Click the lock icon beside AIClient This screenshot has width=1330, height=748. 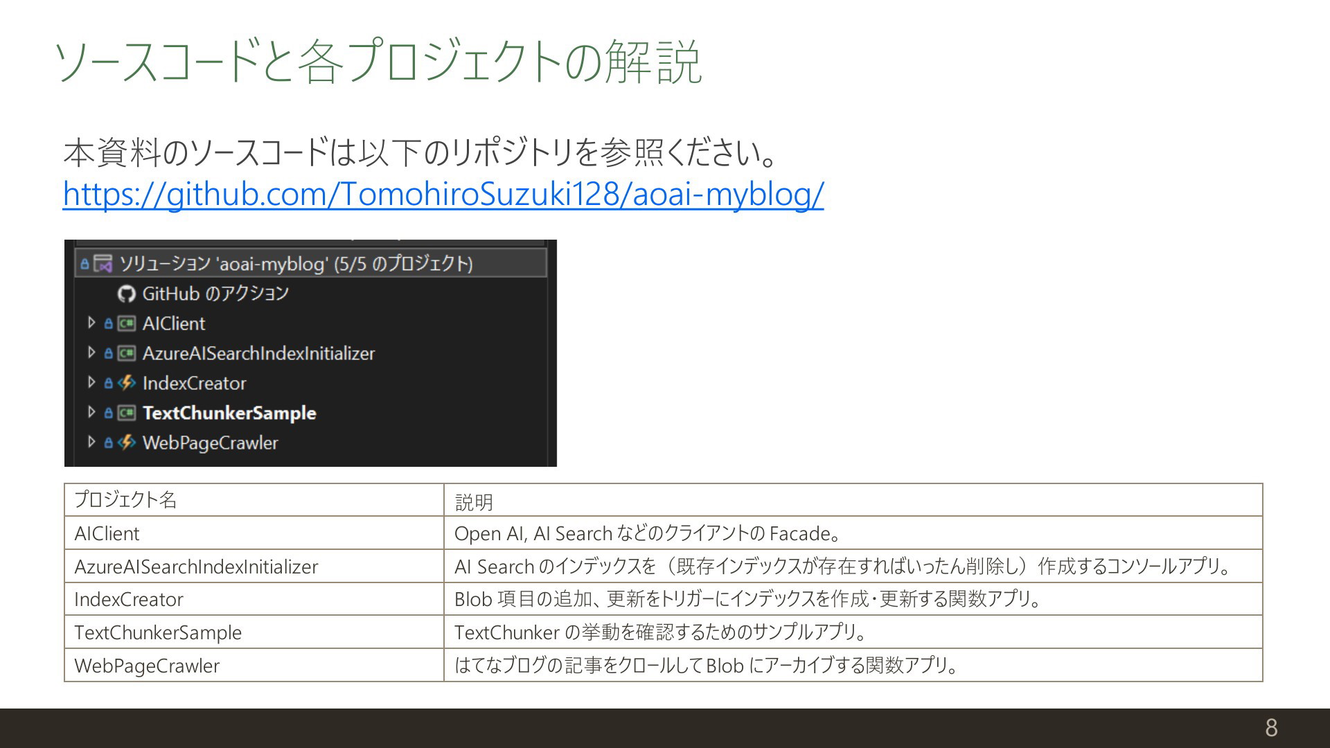108,323
